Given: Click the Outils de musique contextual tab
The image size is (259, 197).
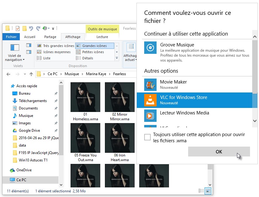Looking at the screenshot, I should click(x=102, y=29).
